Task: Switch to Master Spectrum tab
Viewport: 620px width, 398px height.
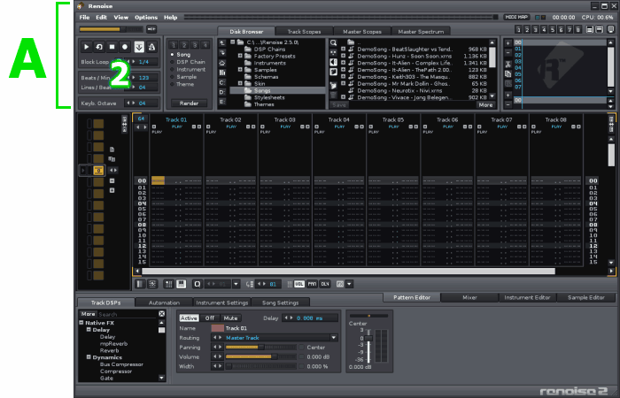Action: (421, 32)
